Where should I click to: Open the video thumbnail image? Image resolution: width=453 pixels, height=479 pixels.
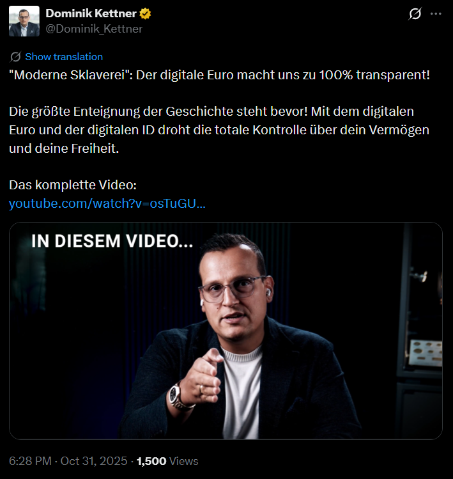tap(226, 331)
